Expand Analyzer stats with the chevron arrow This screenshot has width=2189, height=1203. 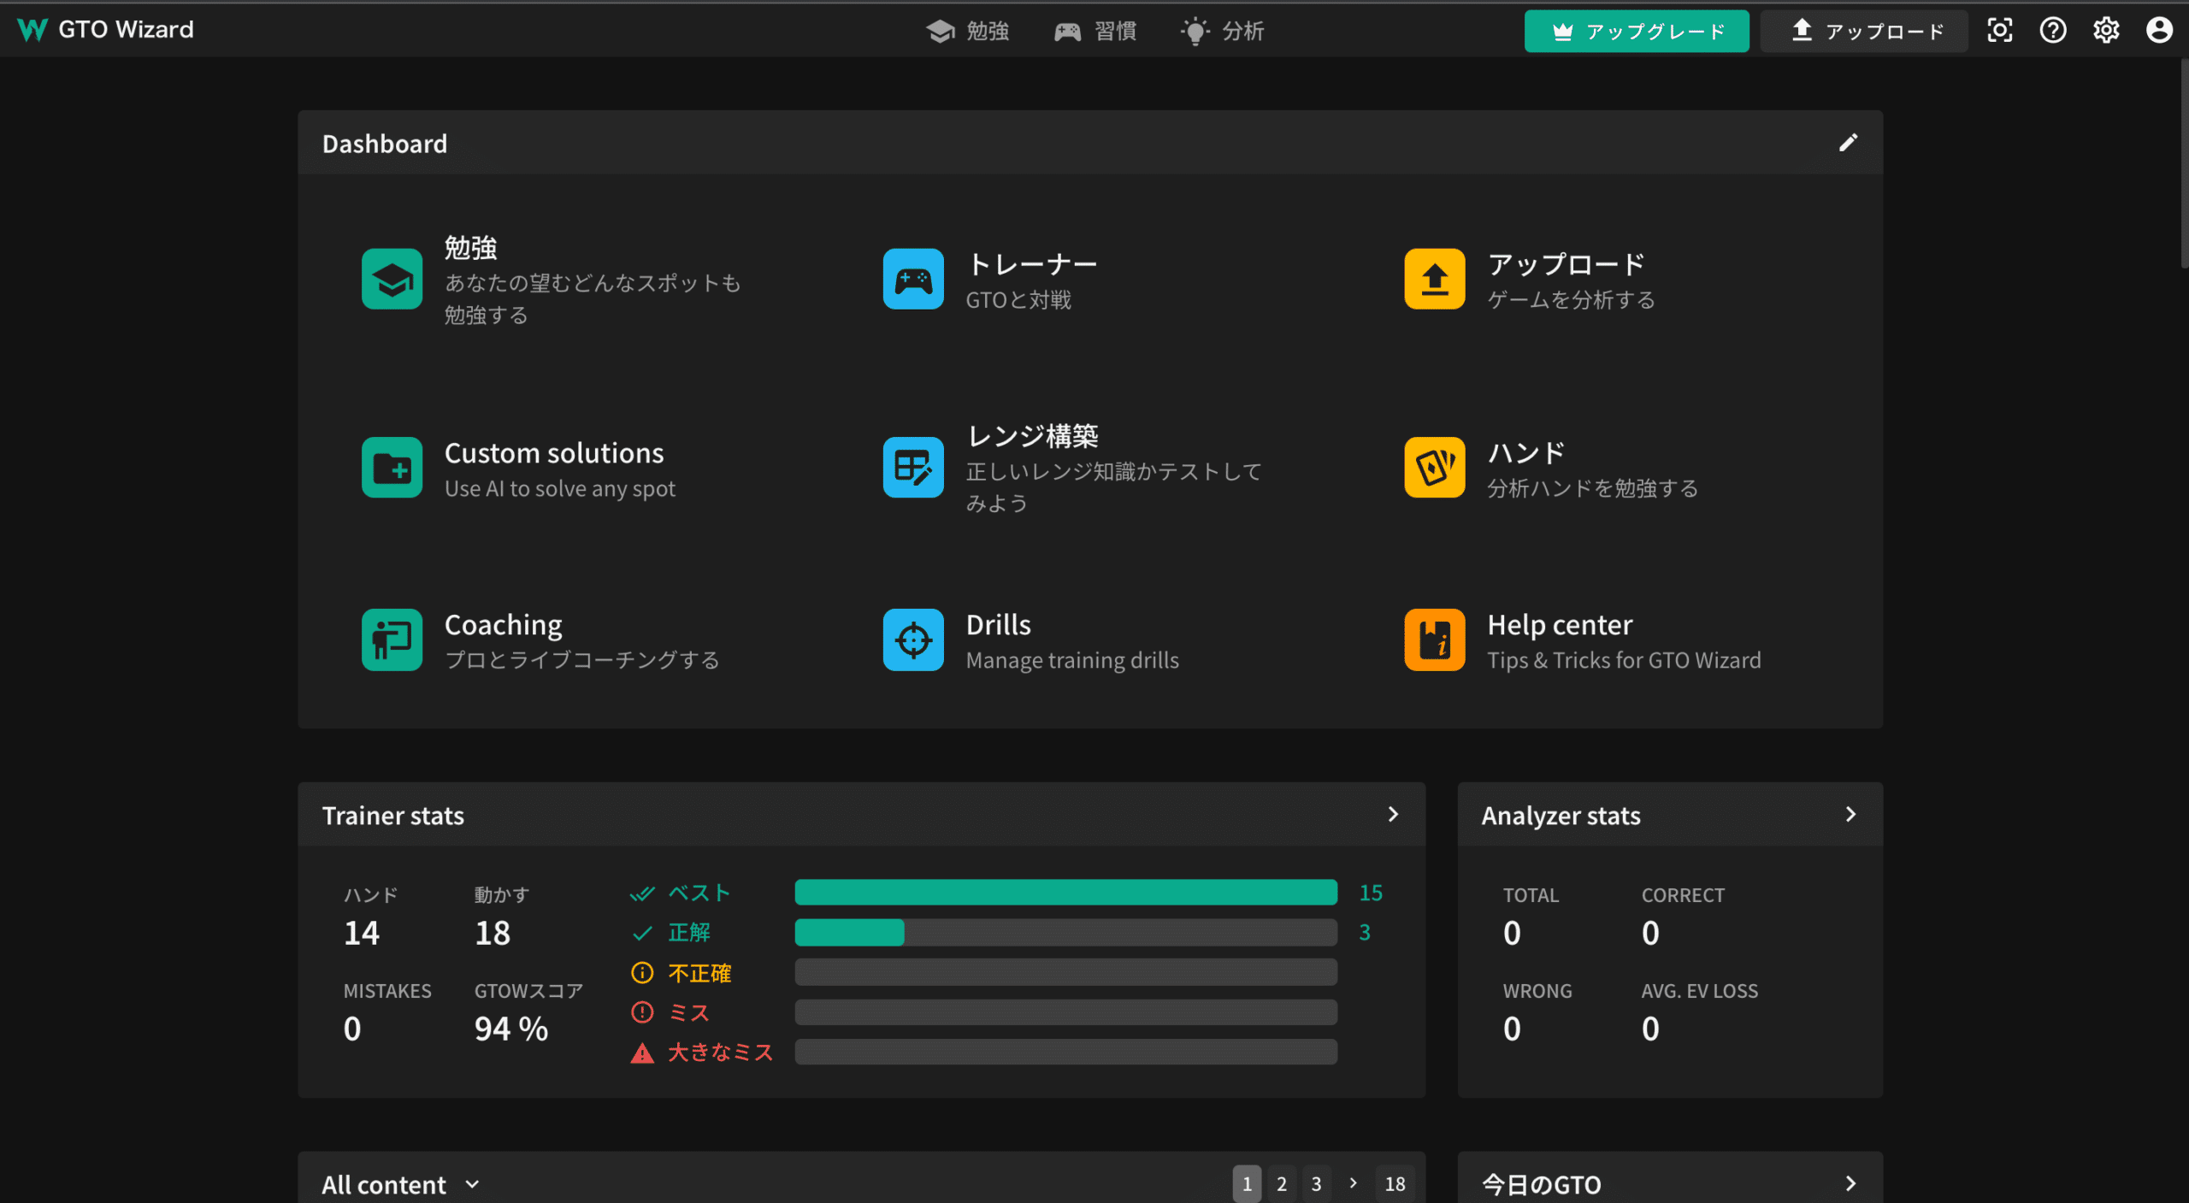tap(1850, 814)
